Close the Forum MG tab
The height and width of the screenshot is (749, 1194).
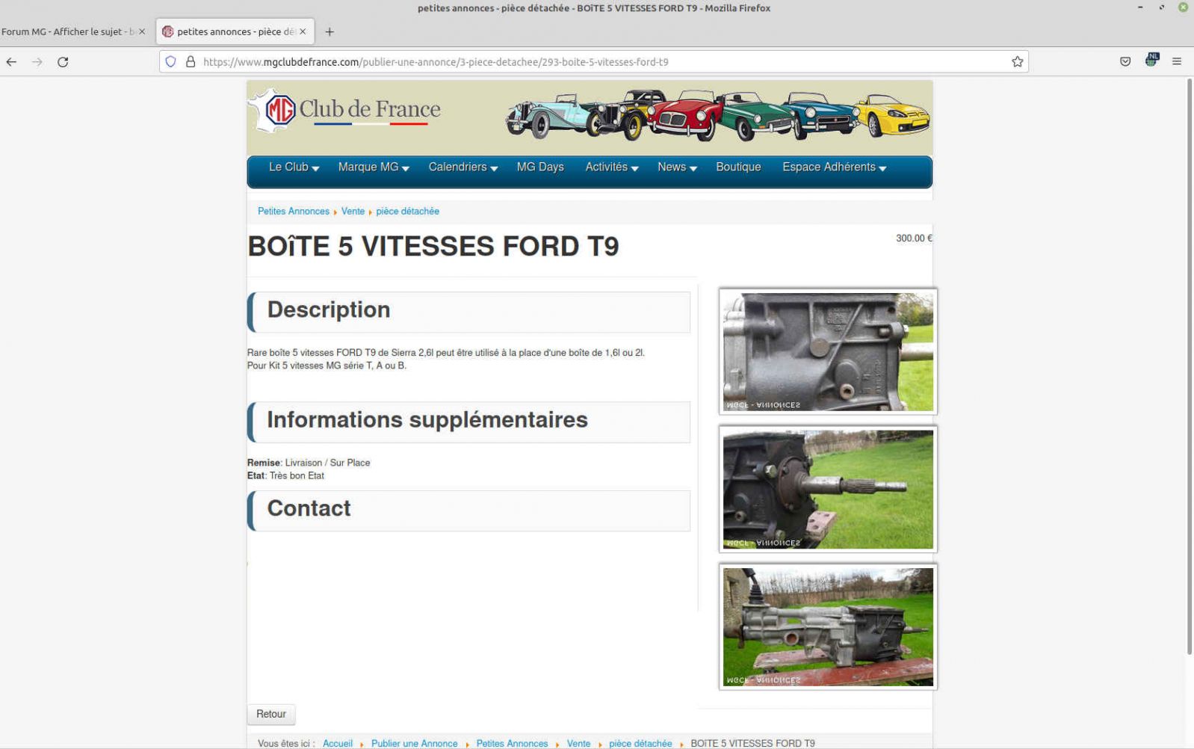pyautogui.click(x=142, y=31)
